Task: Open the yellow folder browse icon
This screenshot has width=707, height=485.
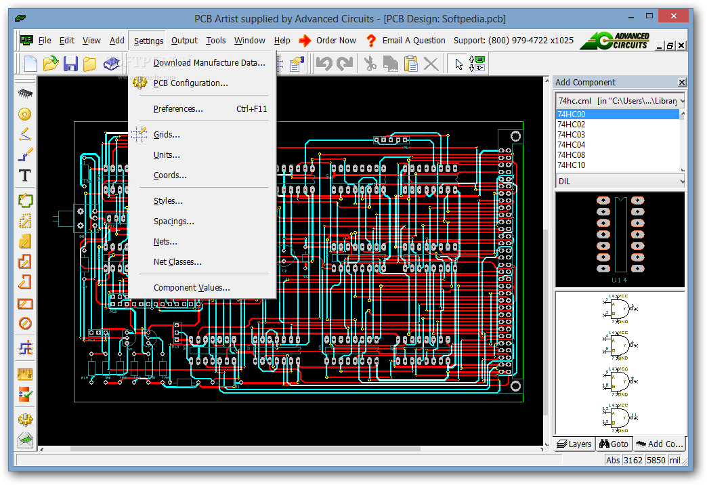Action: pos(89,64)
